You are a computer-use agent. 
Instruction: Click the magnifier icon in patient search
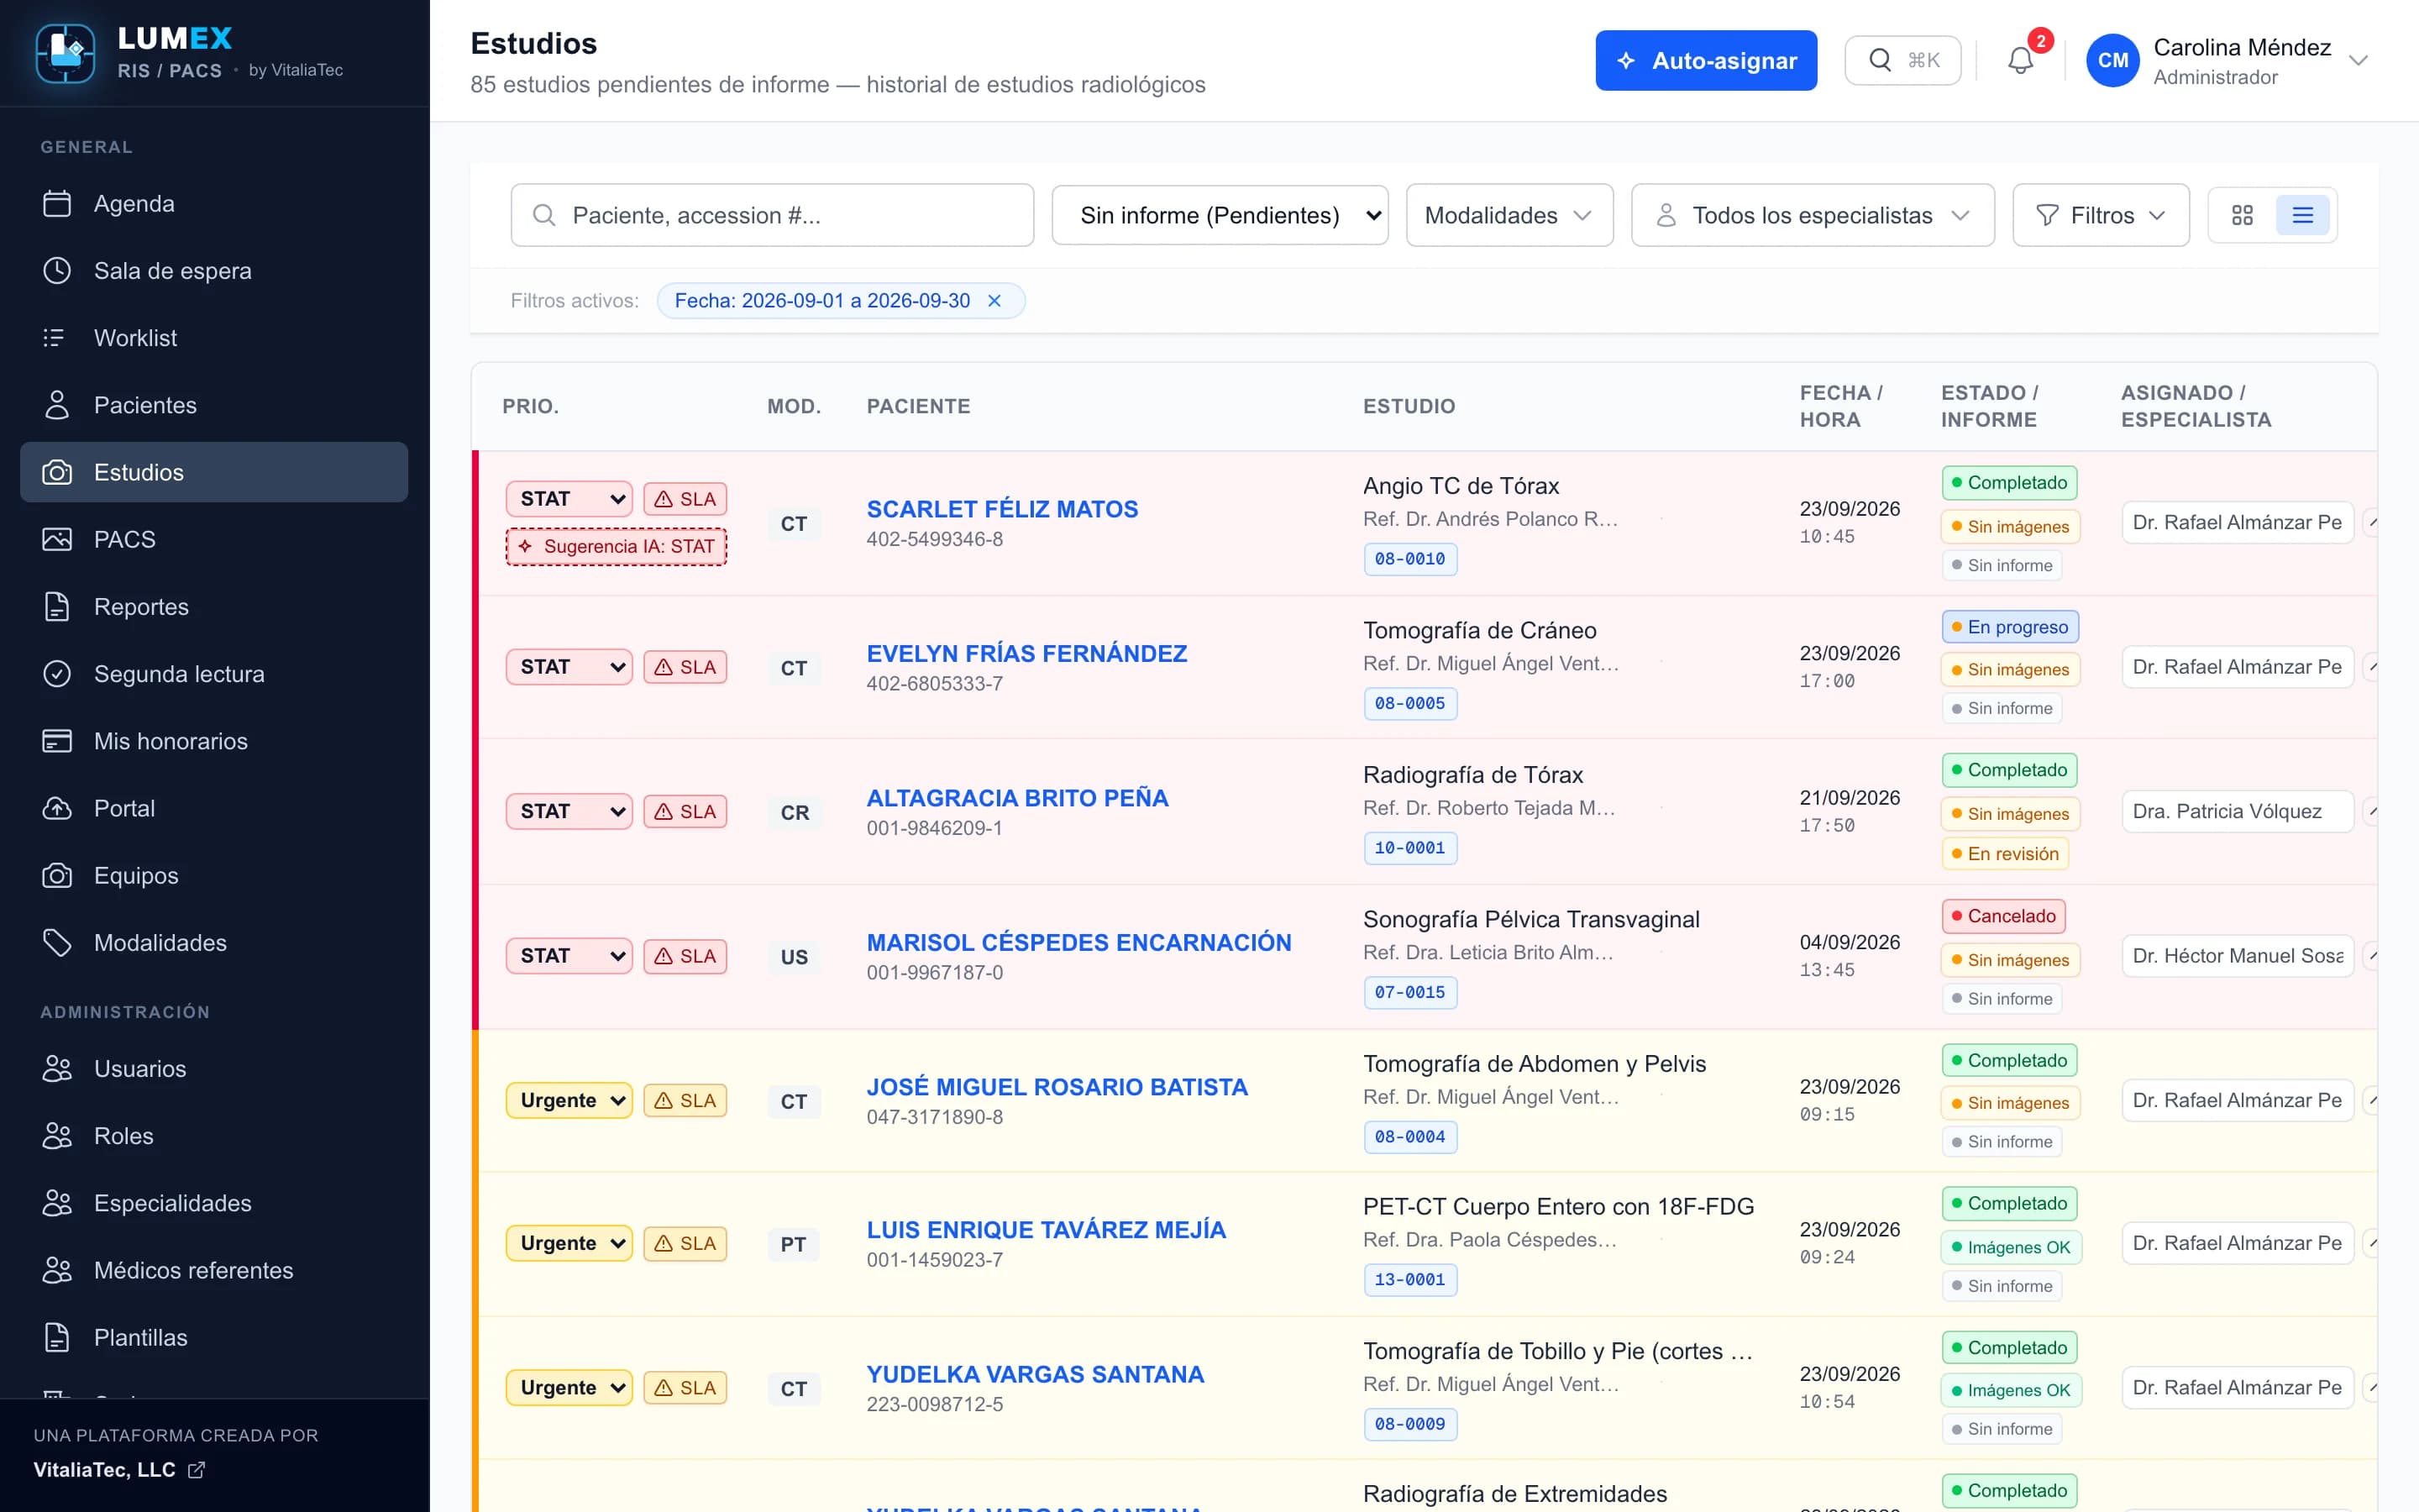click(543, 215)
